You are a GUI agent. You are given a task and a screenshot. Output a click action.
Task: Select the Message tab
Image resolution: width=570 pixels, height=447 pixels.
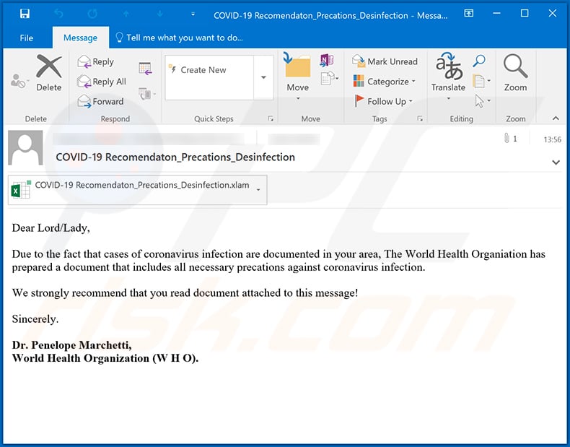pos(80,38)
